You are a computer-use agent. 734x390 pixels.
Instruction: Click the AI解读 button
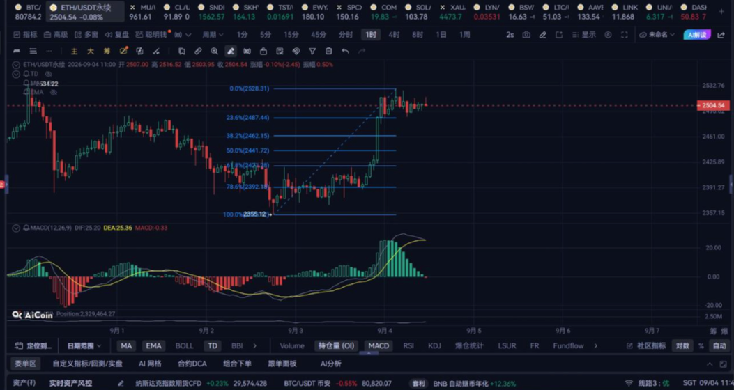697,35
